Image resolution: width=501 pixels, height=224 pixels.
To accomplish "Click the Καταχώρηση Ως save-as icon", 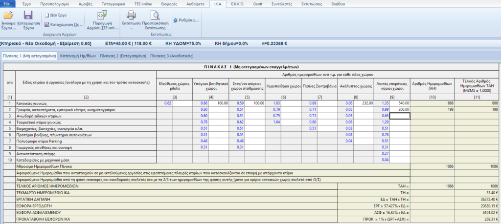I will (x=47, y=23).
